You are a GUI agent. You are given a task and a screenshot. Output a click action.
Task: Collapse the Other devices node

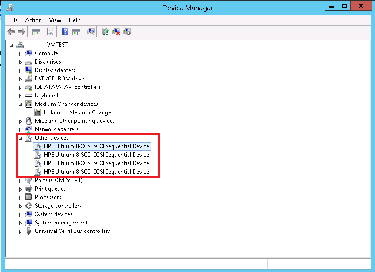20,138
